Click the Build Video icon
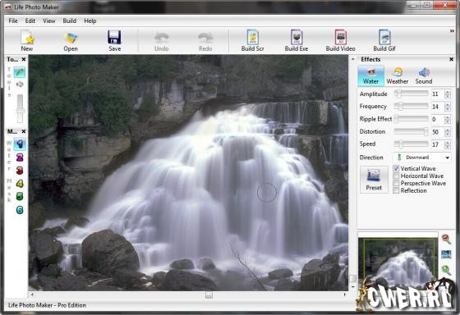The image size is (460, 315). pos(340,40)
